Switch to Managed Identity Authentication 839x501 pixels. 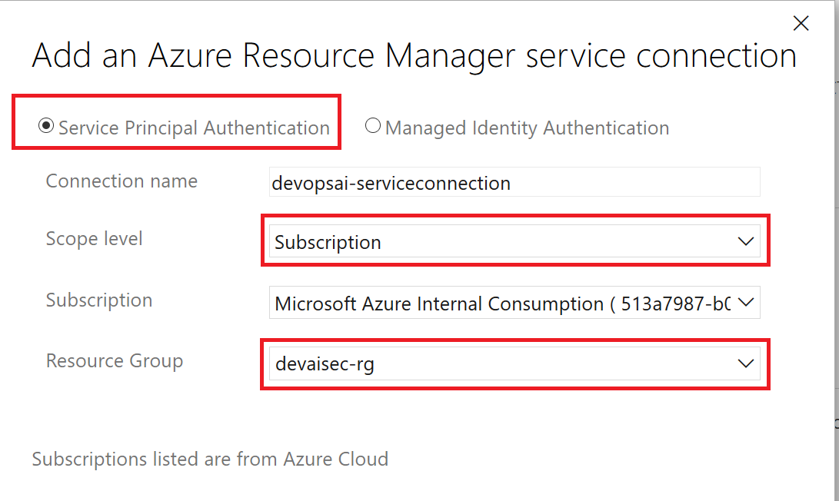(x=374, y=126)
